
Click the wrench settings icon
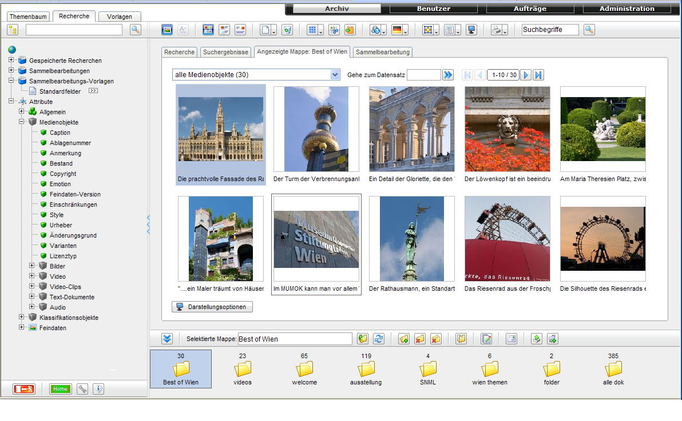coord(82,389)
